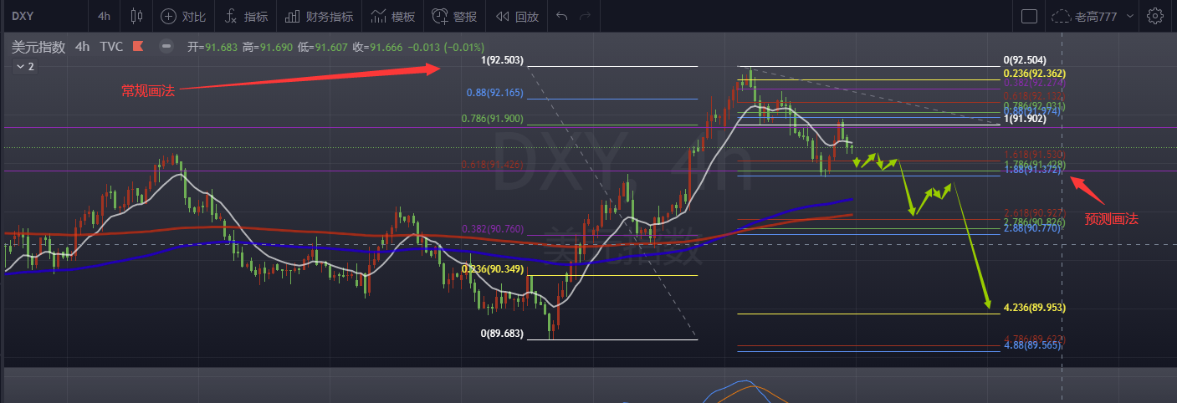Open the candlestick chart style menu
1177x403 pixels.
(138, 16)
